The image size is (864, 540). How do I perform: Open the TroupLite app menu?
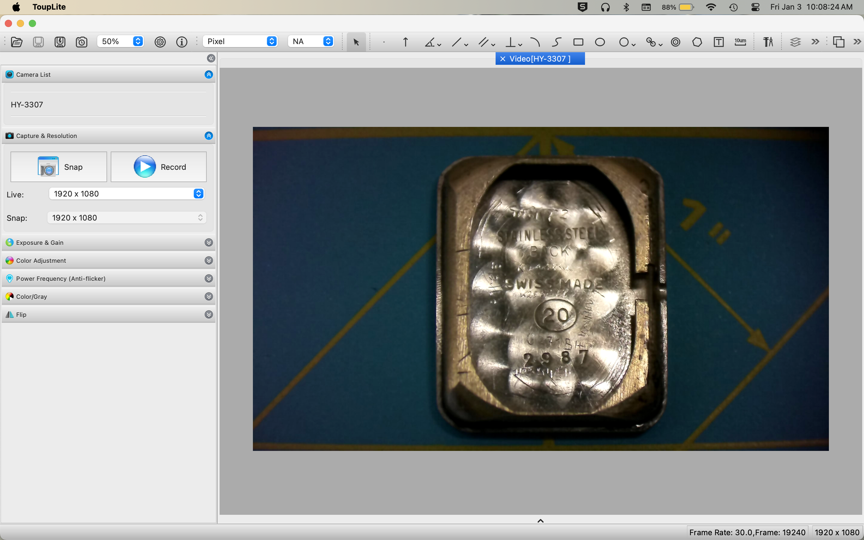[49, 7]
